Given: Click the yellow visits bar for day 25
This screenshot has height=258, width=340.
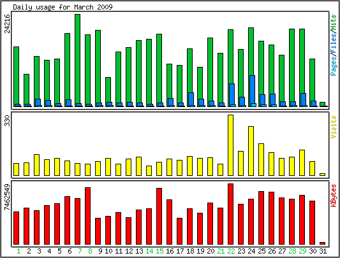Looking at the screenshot, I should [x=261, y=159].
